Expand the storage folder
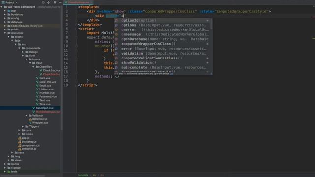Image resolution: width=315 pixels, height=177 pixels. click(x=5, y=168)
